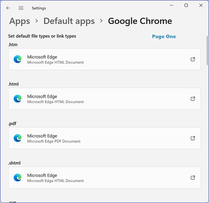Image resolution: width=209 pixels, height=203 pixels.
Task: Click the .shtml file type label
Action: coord(14,163)
